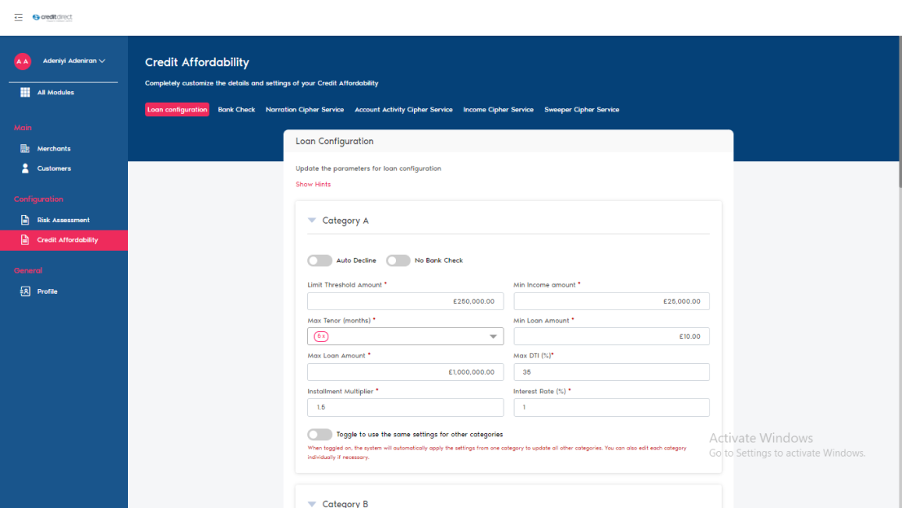Click the Profile badge icon

click(x=25, y=291)
